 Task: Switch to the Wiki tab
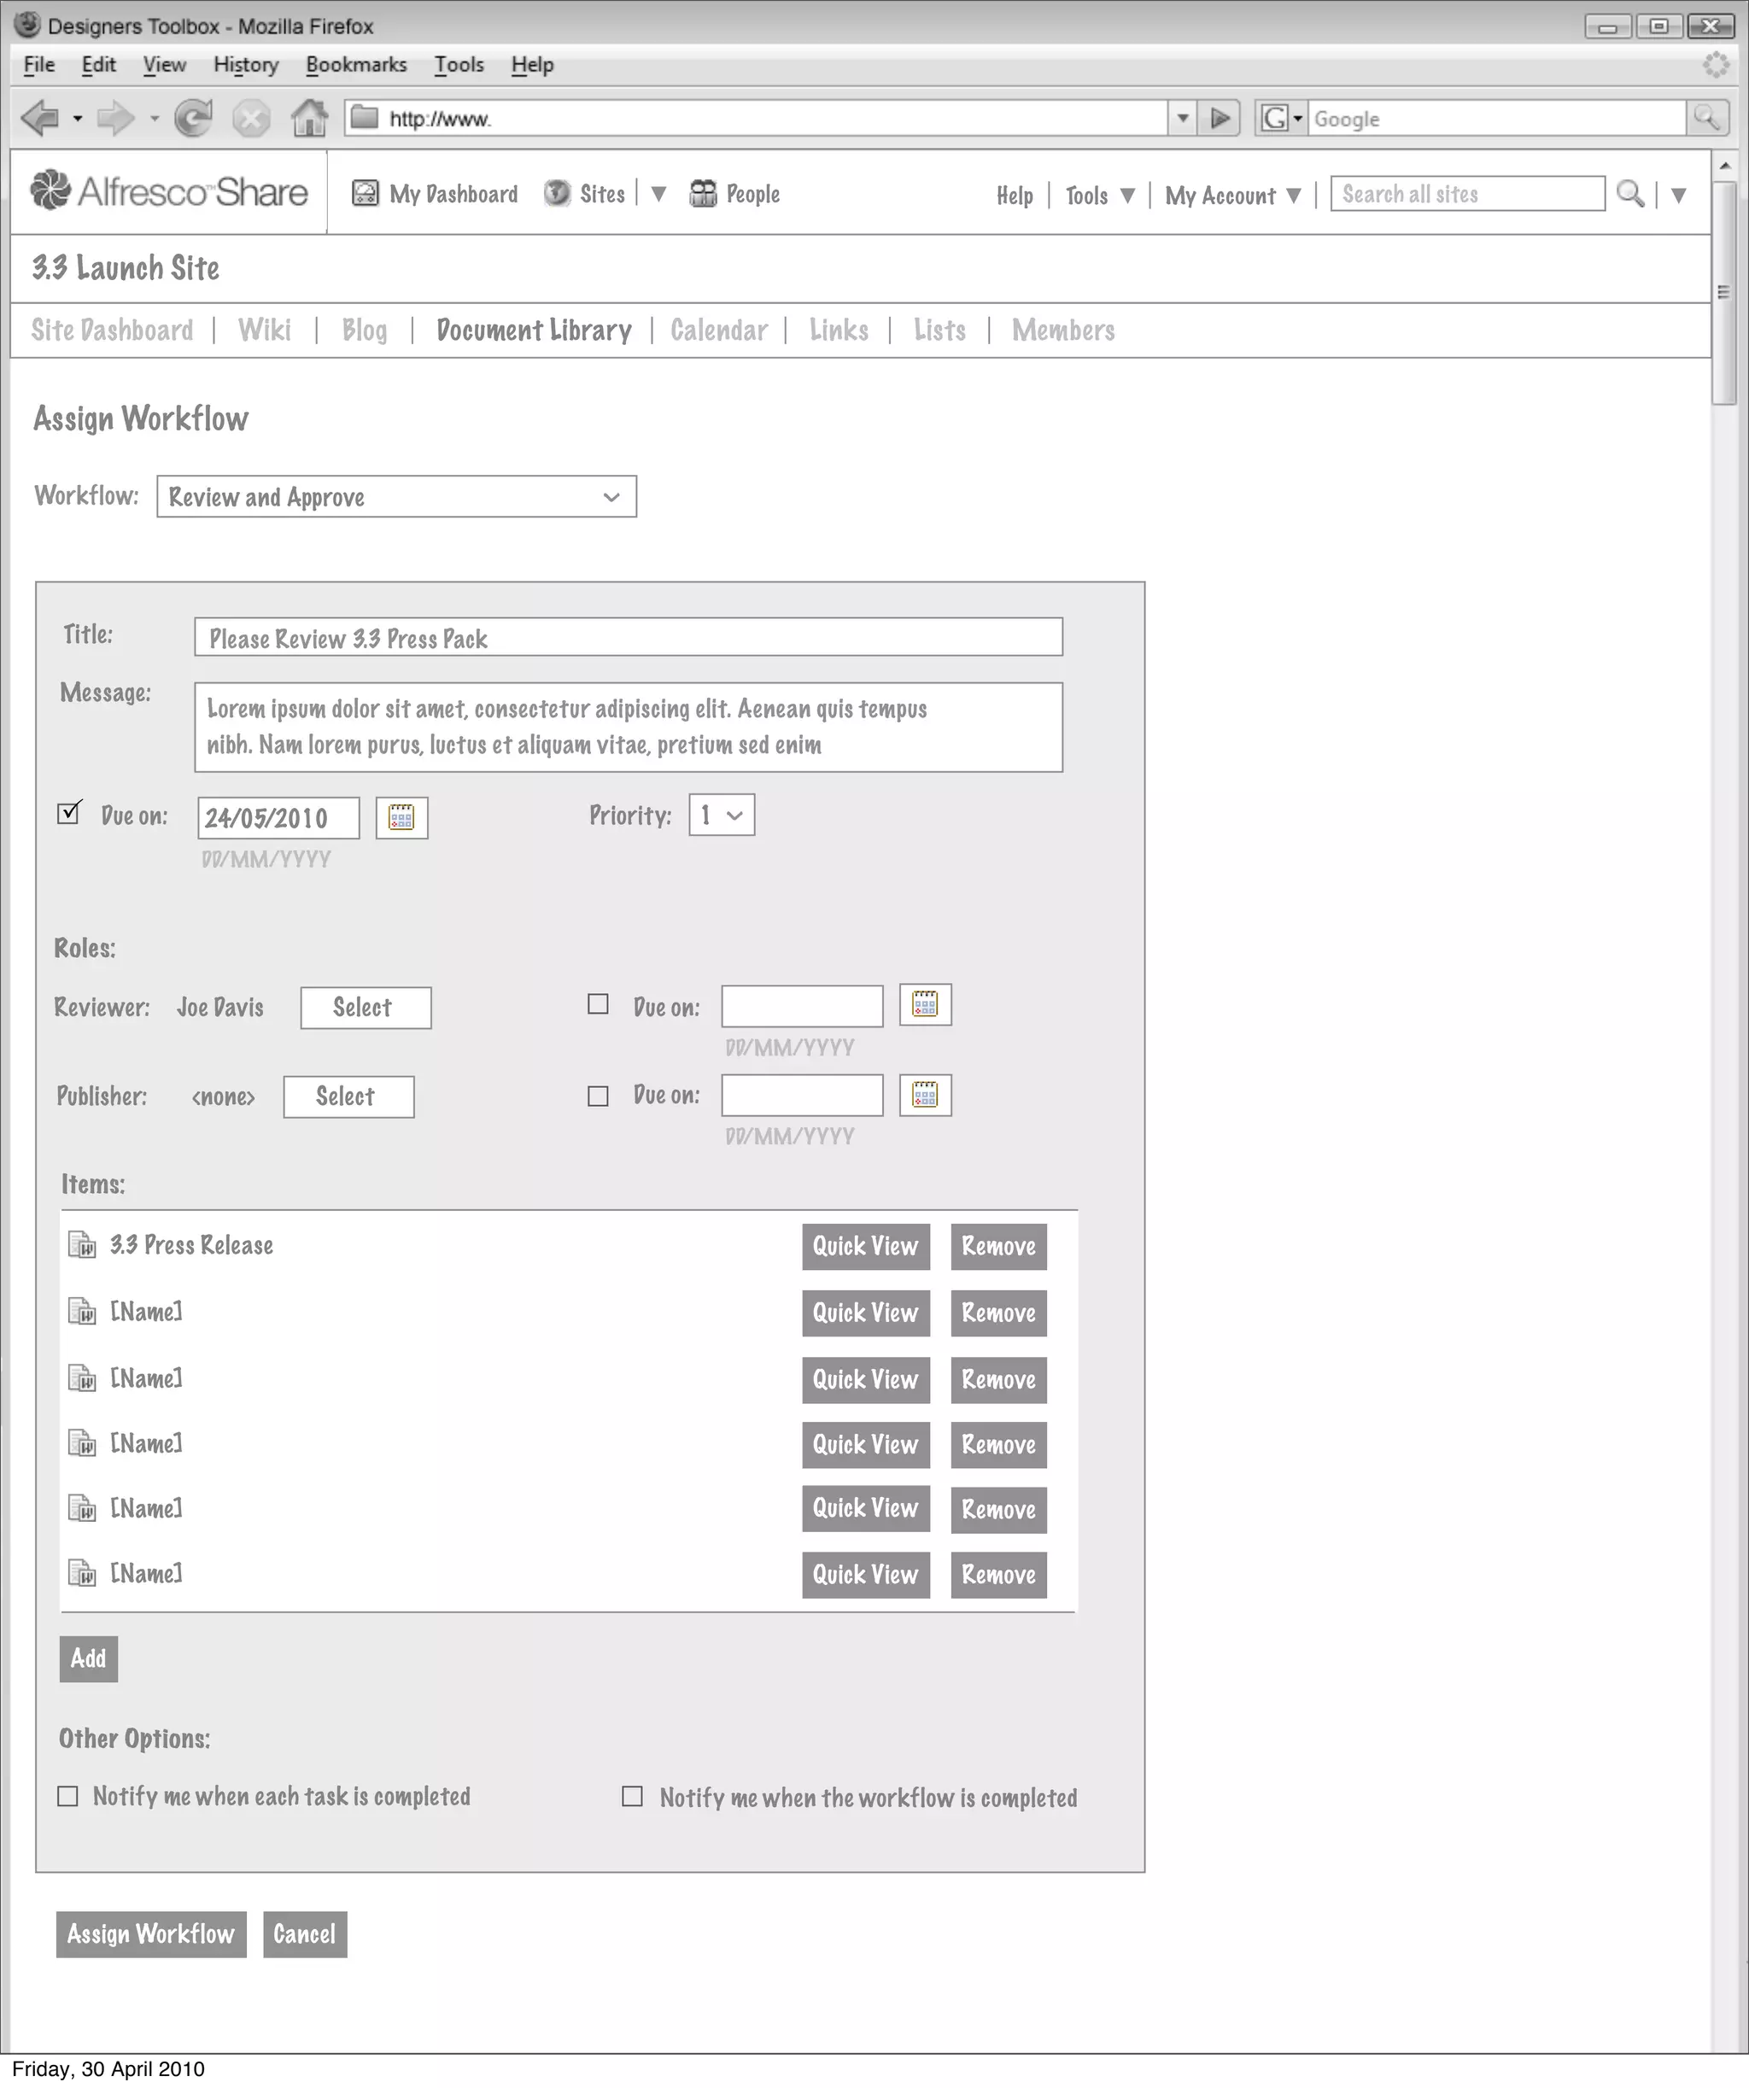265,330
